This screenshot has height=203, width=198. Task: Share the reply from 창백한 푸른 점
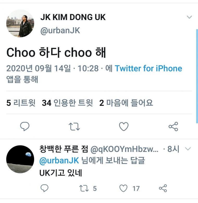coord(163,188)
